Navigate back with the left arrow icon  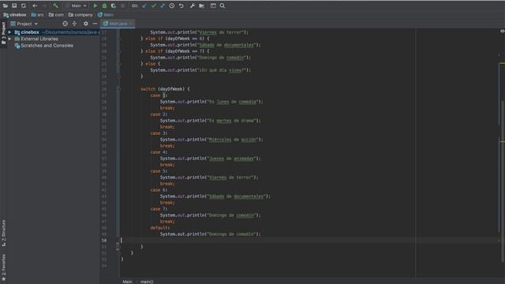coord(35,6)
